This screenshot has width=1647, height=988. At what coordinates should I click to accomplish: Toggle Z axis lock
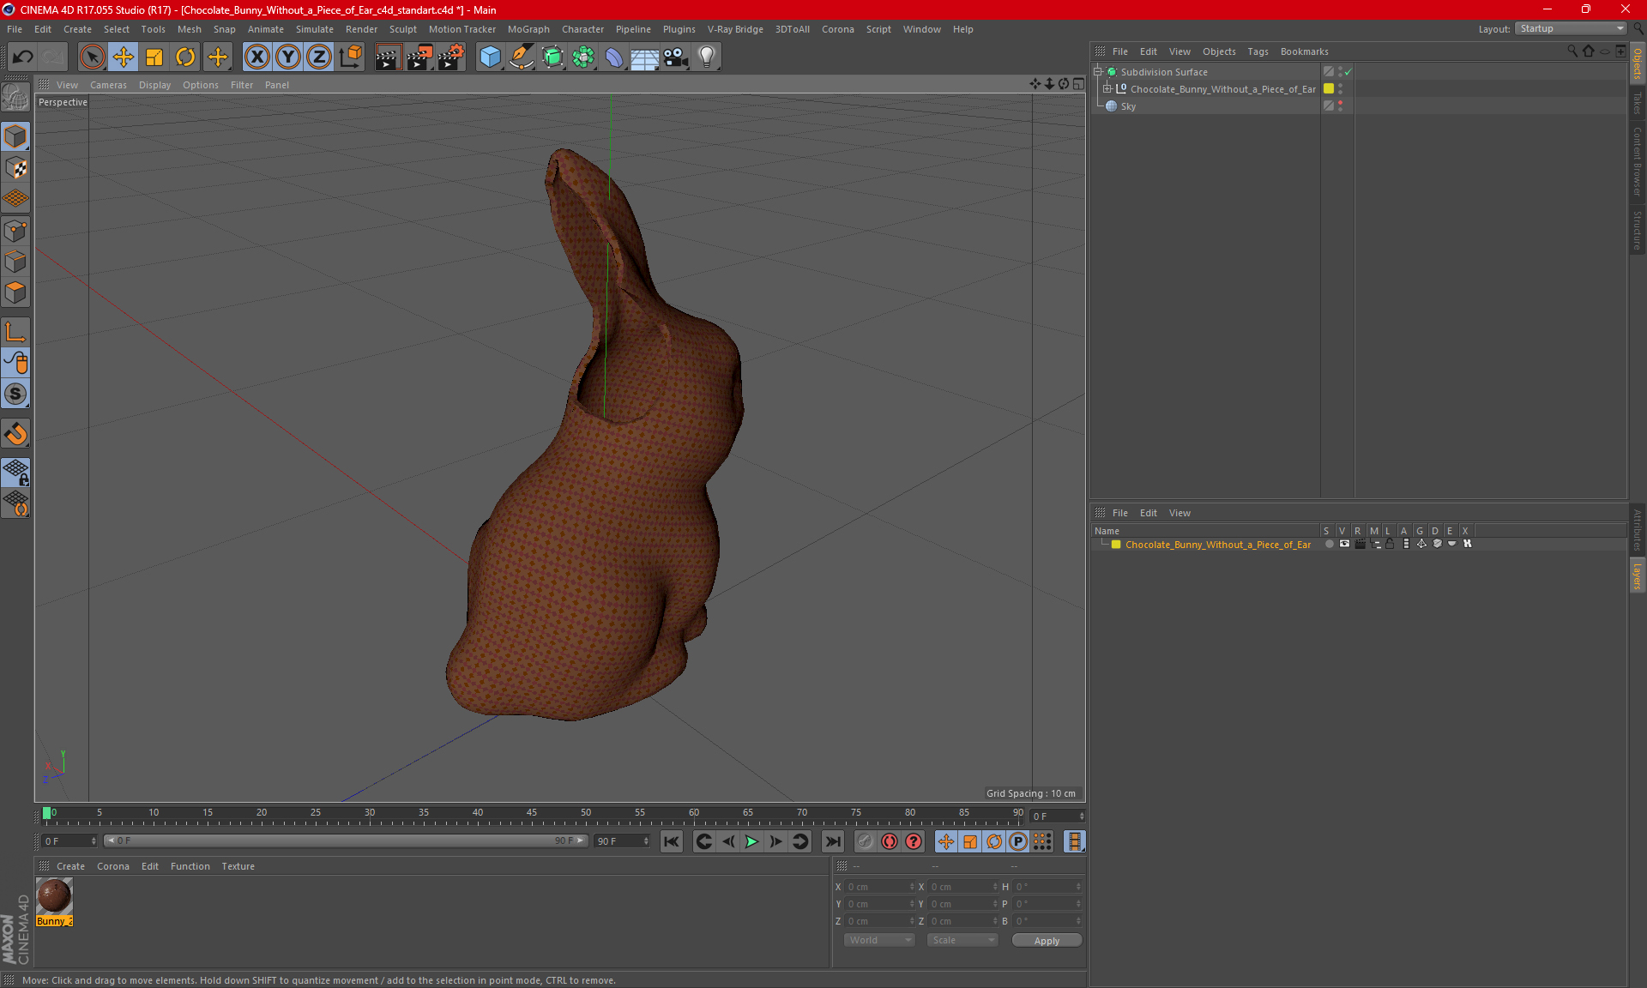pyautogui.click(x=319, y=57)
